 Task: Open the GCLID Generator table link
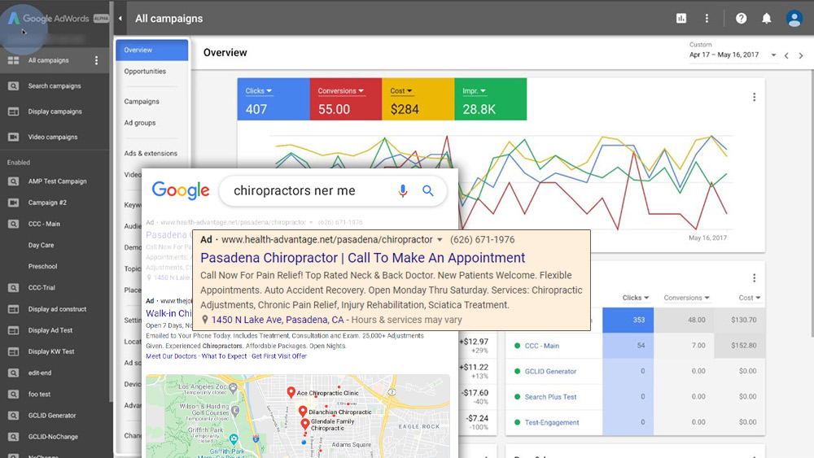pos(550,372)
